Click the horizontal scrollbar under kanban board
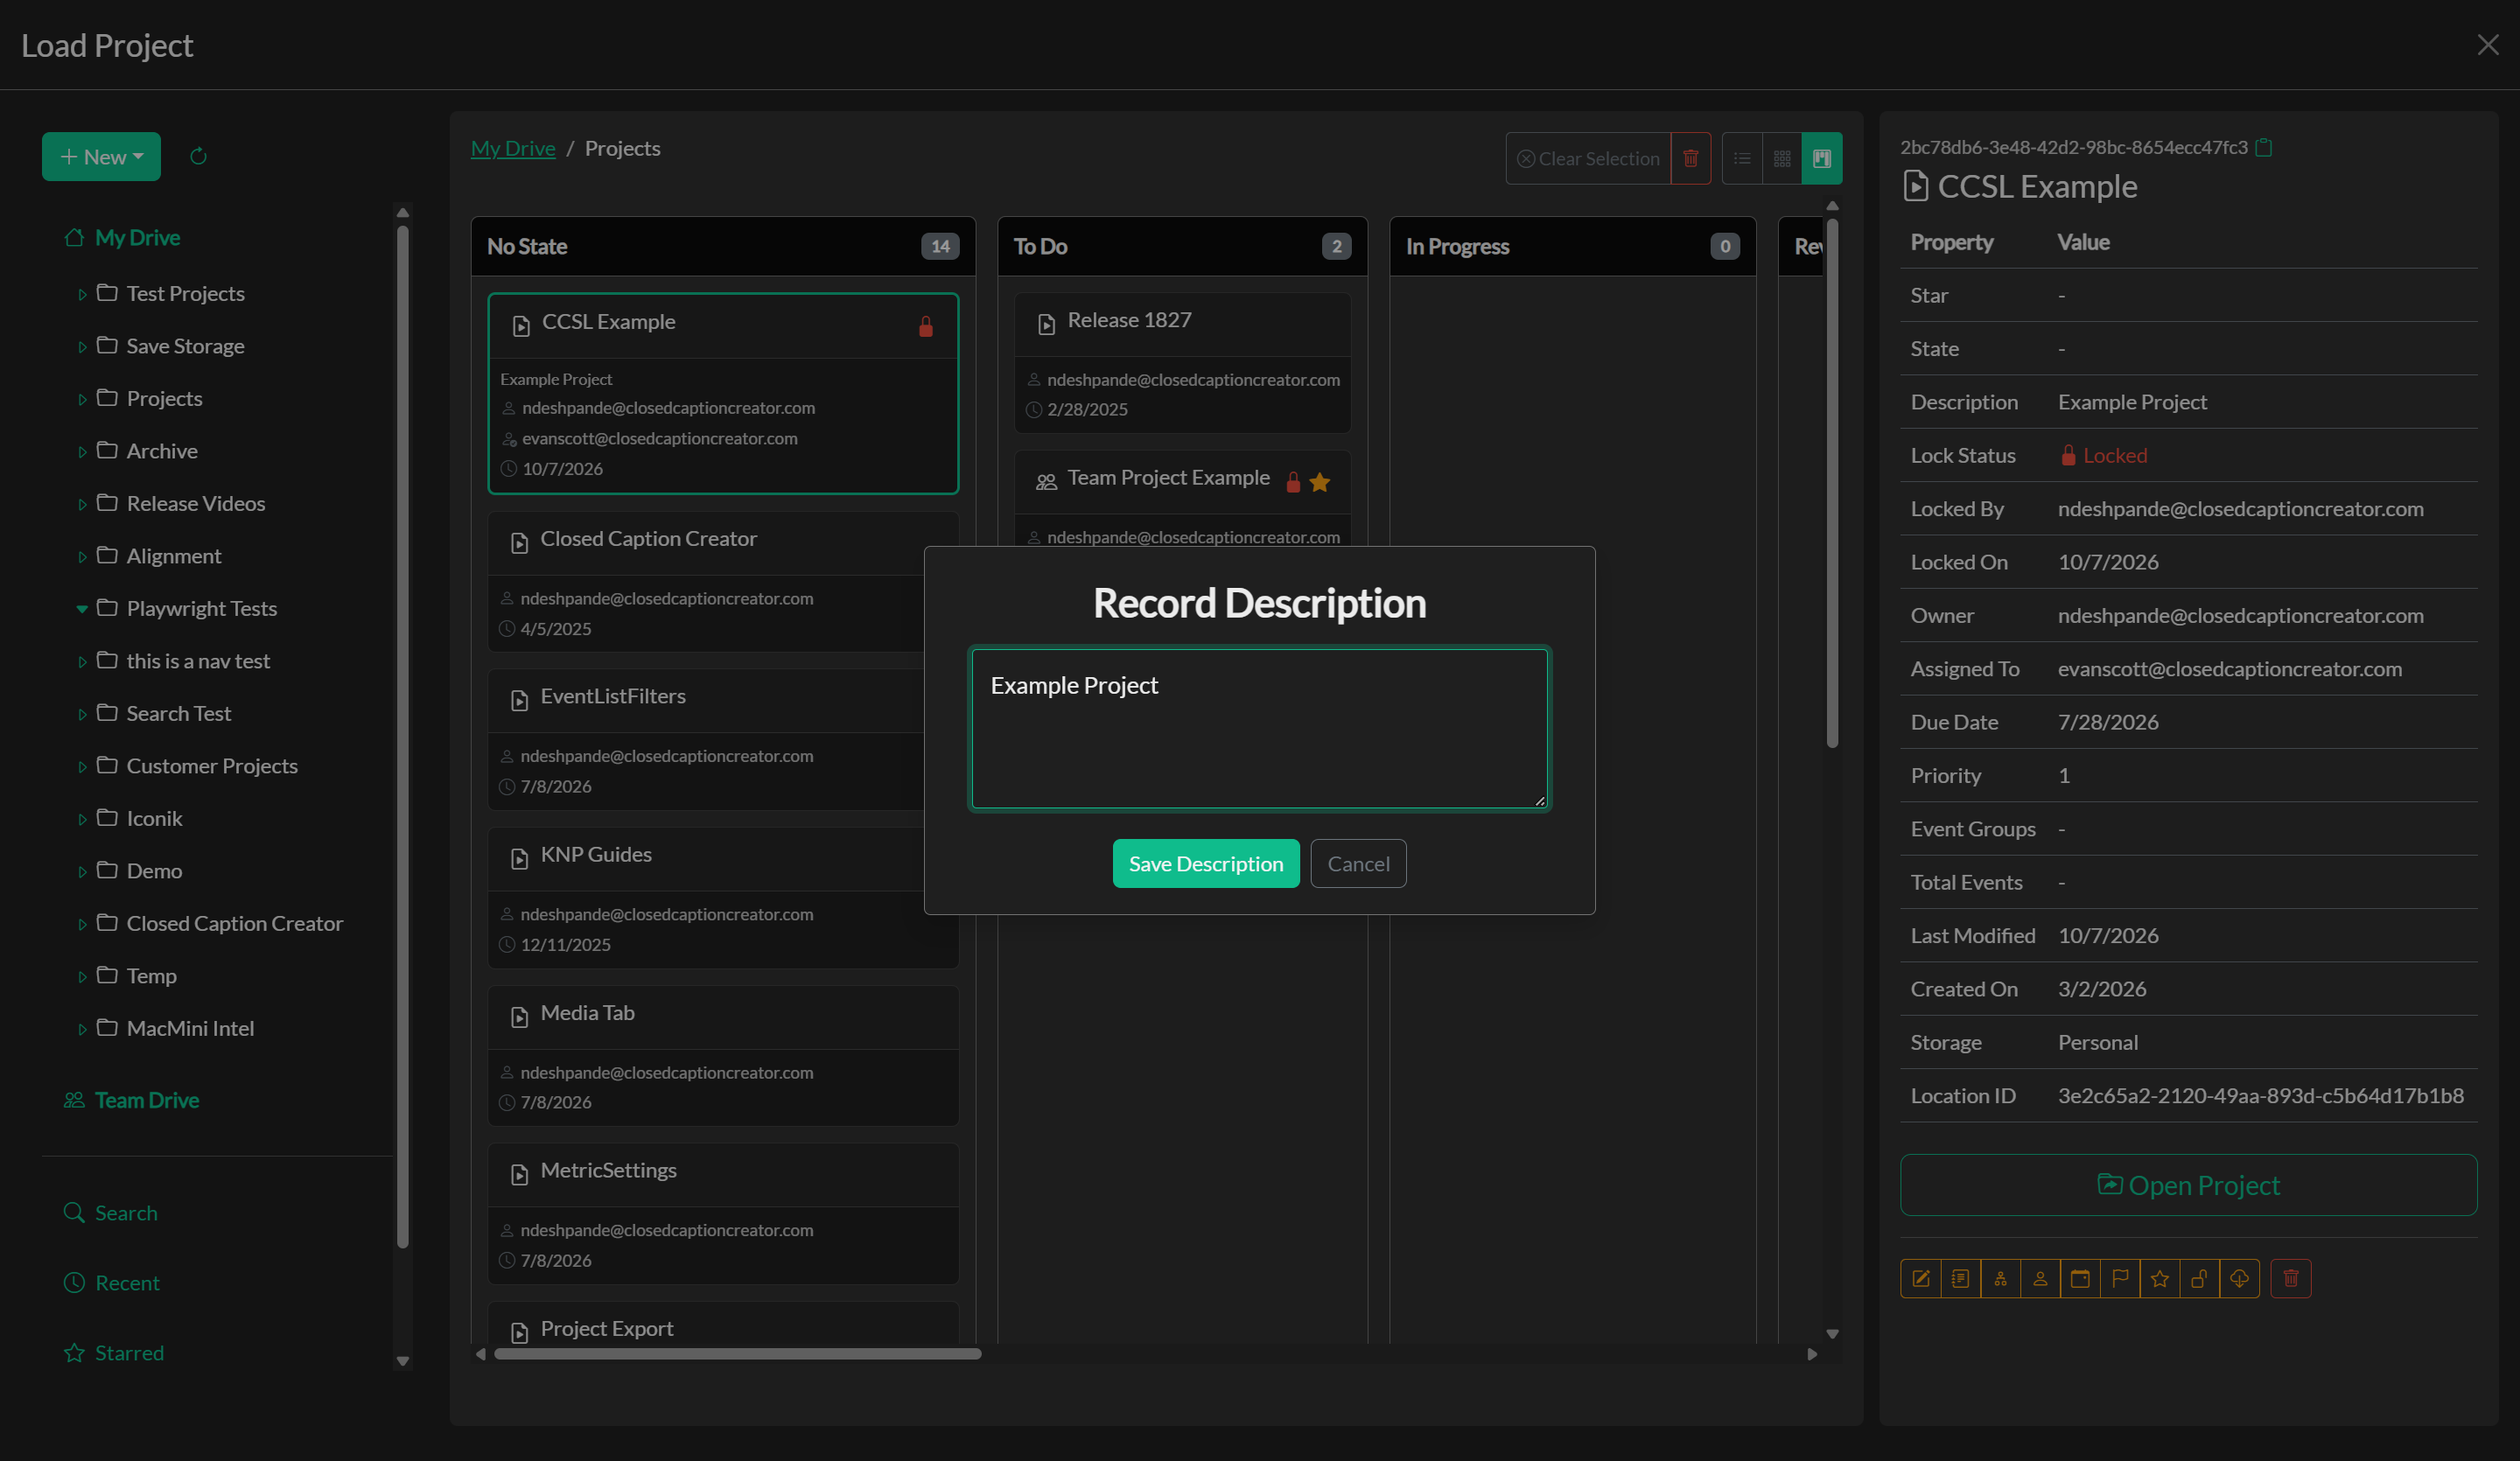This screenshot has height=1461, width=2520. pyautogui.click(x=737, y=1354)
